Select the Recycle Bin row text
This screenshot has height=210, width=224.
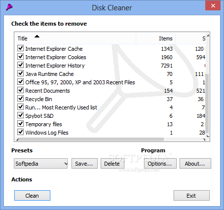pos(38,99)
